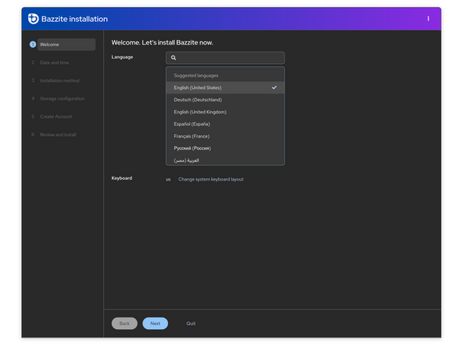Image resolution: width=463 pixels, height=347 pixels.
Task: Click the Suggested languages group header
Action: [x=196, y=76]
